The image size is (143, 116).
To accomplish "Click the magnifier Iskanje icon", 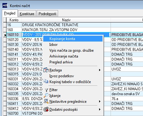I will [x=46, y=95].
